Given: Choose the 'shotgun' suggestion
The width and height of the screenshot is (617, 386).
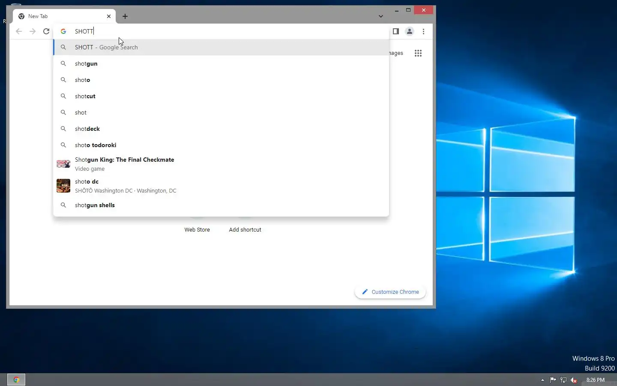Looking at the screenshot, I should [x=222, y=63].
